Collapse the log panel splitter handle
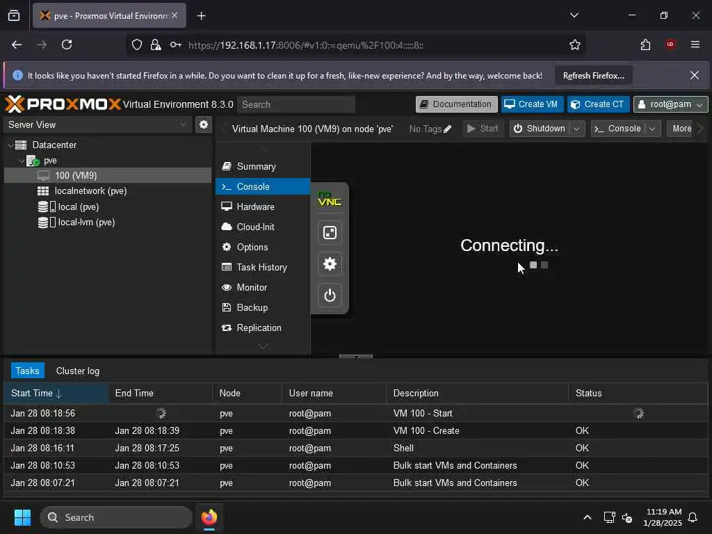 pyautogui.click(x=355, y=357)
